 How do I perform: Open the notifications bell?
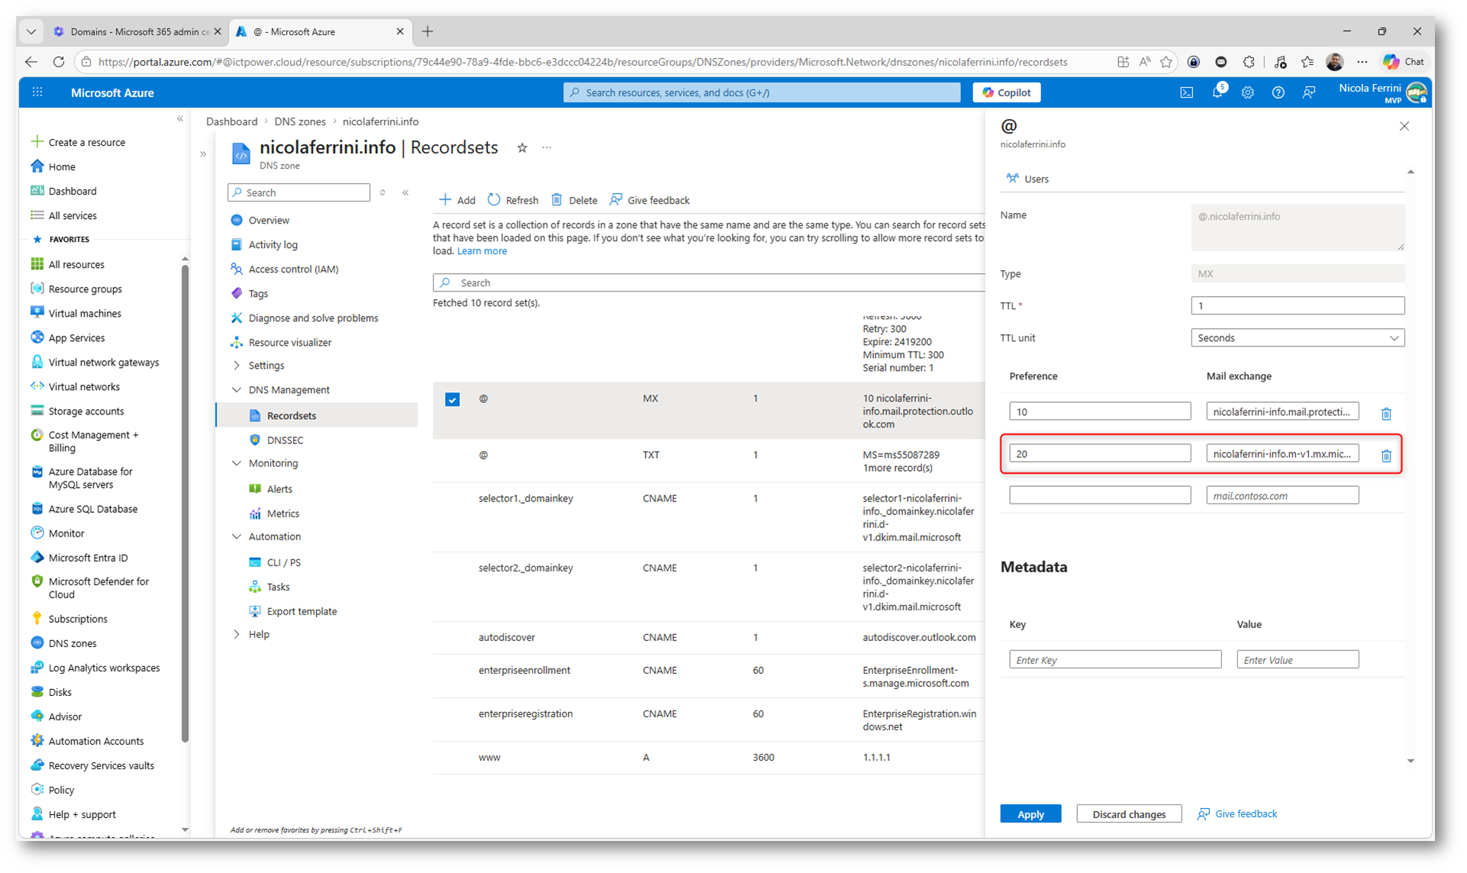point(1217,92)
